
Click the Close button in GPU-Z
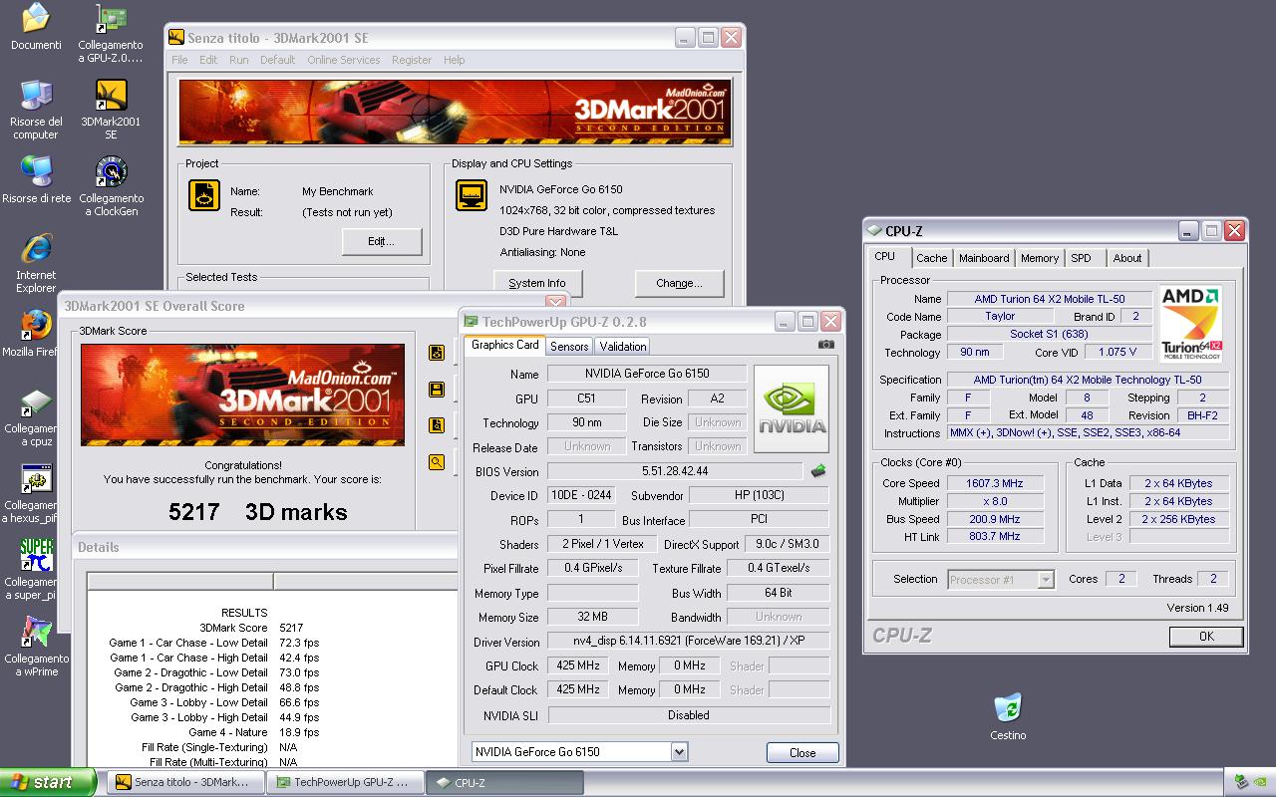coord(802,752)
